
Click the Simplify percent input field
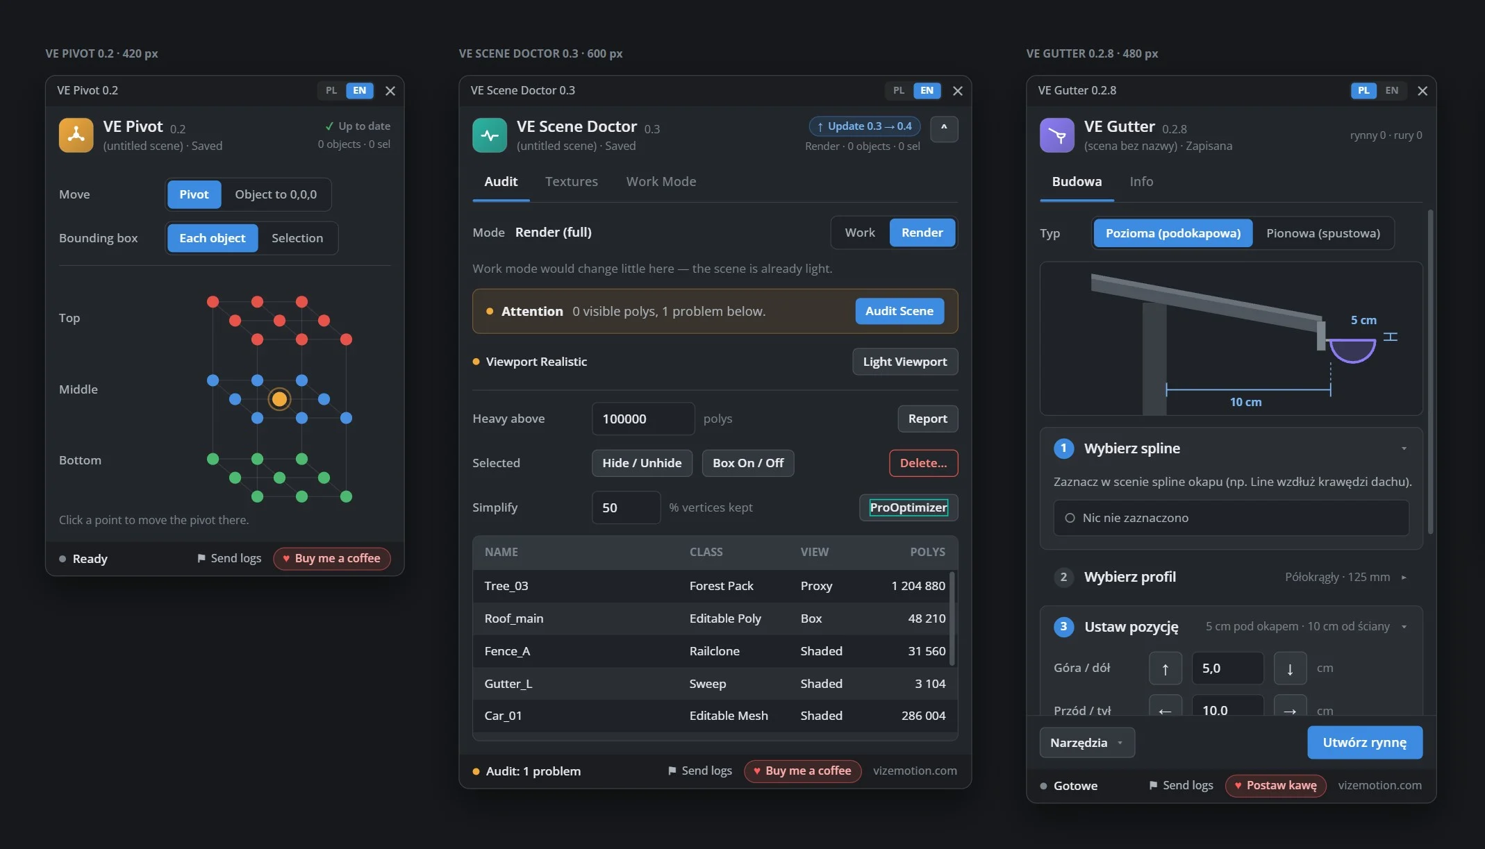coord(626,507)
